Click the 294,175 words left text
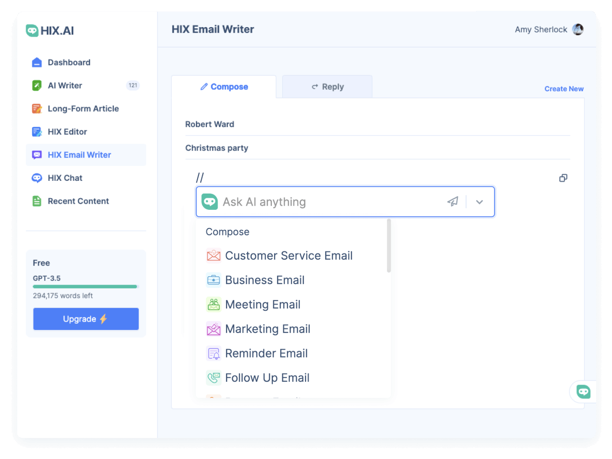612x459 pixels. 63,296
